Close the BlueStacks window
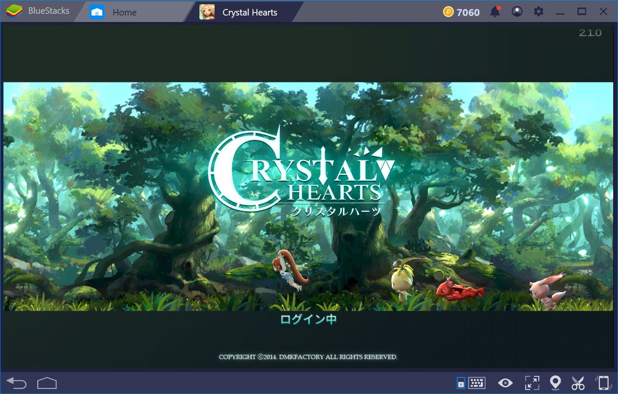 [603, 12]
